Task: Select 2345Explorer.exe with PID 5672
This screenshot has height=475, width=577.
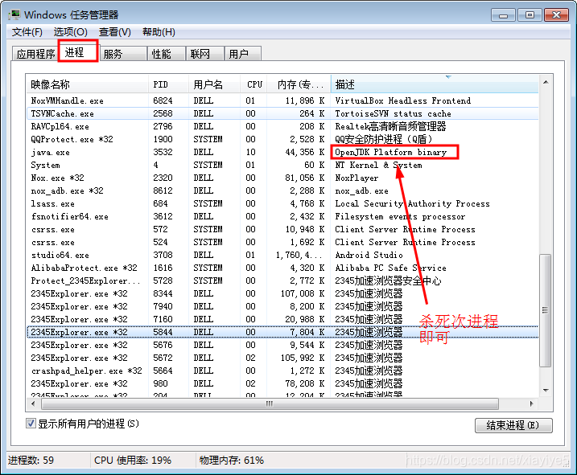Action: point(282,358)
